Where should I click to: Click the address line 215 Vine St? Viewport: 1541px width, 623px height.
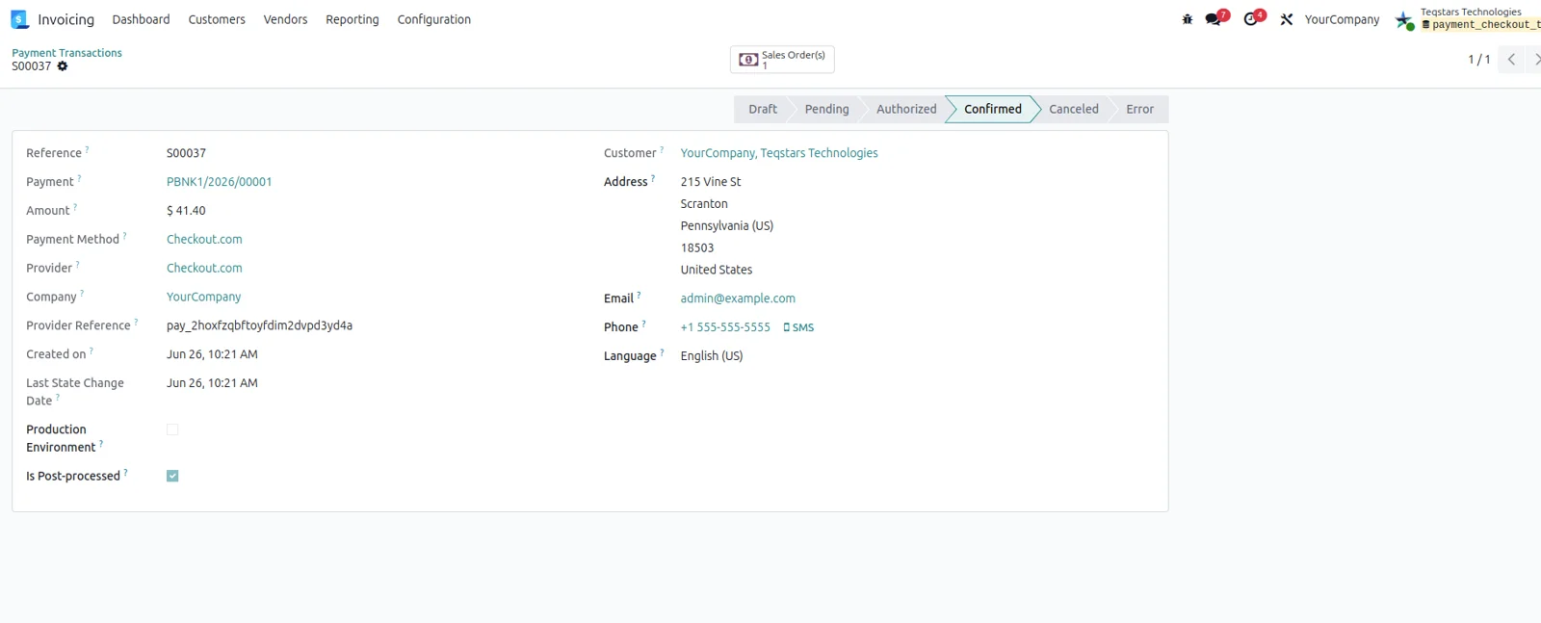(711, 182)
